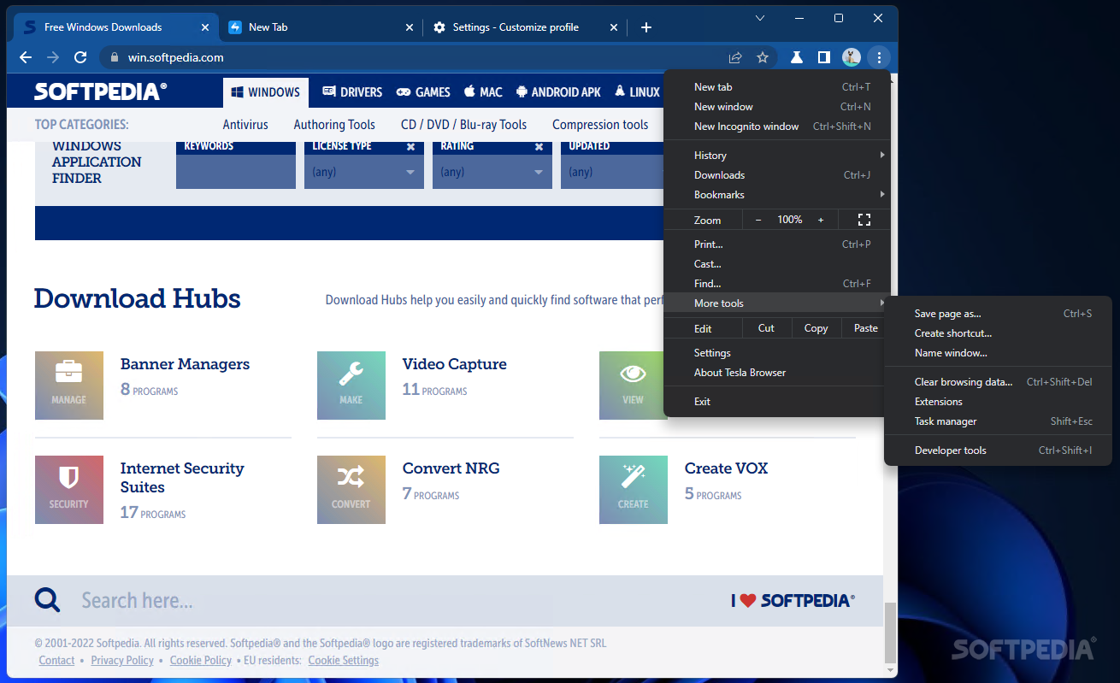Open the profile avatar button
The width and height of the screenshot is (1120, 683).
pos(851,57)
